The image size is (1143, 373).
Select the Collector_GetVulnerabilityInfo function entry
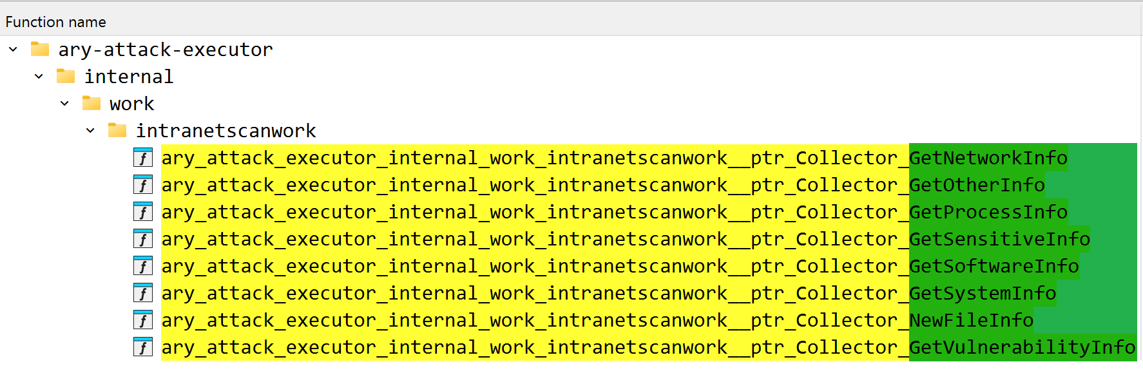click(x=649, y=347)
